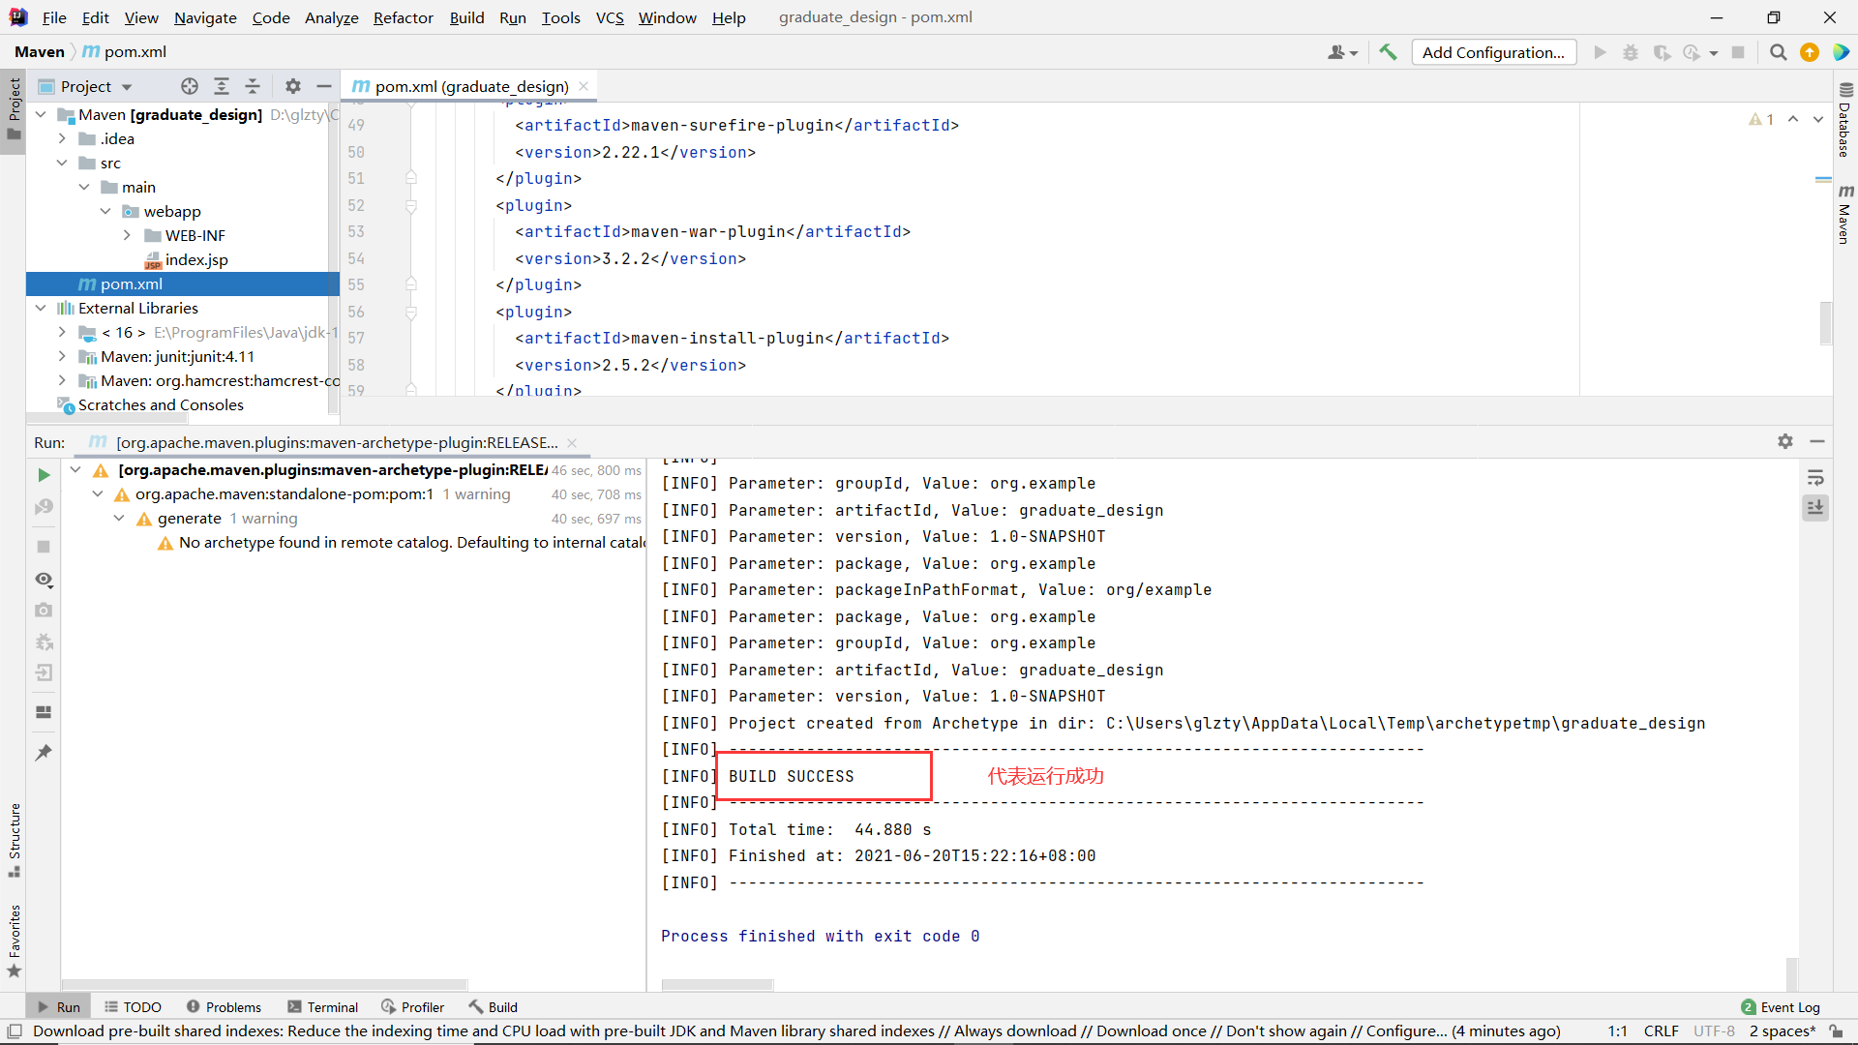Click the Build project hammer icon
The width and height of the screenshot is (1858, 1045).
[1388, 52]
